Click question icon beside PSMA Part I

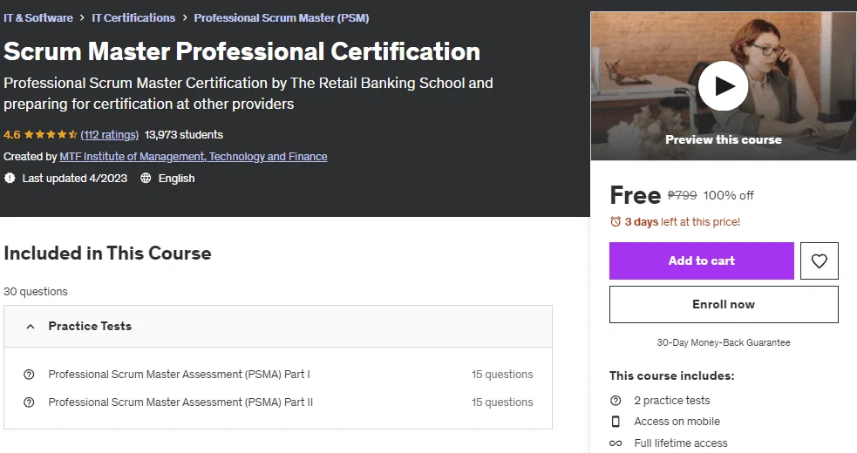(29, 375)
